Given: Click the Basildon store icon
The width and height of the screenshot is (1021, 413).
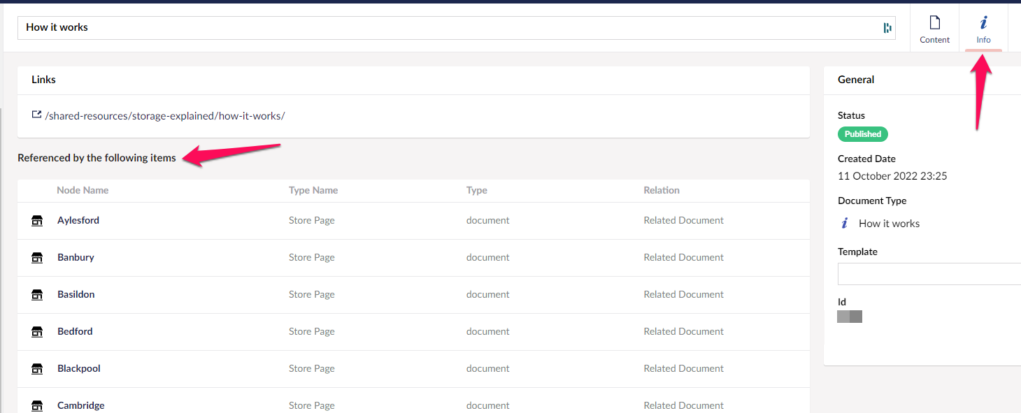Looking at the screenshot, I should pyautogui.click(x=37, y=295).
